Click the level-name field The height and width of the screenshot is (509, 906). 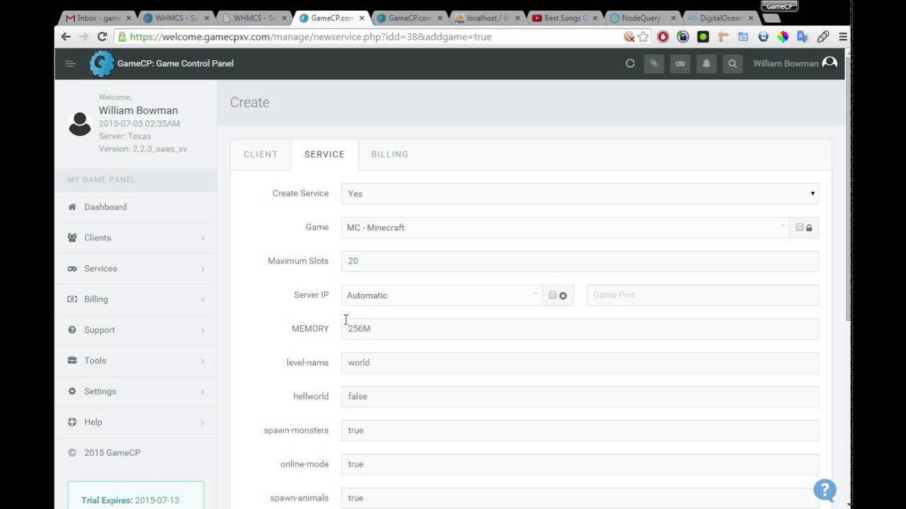point(580,363)
